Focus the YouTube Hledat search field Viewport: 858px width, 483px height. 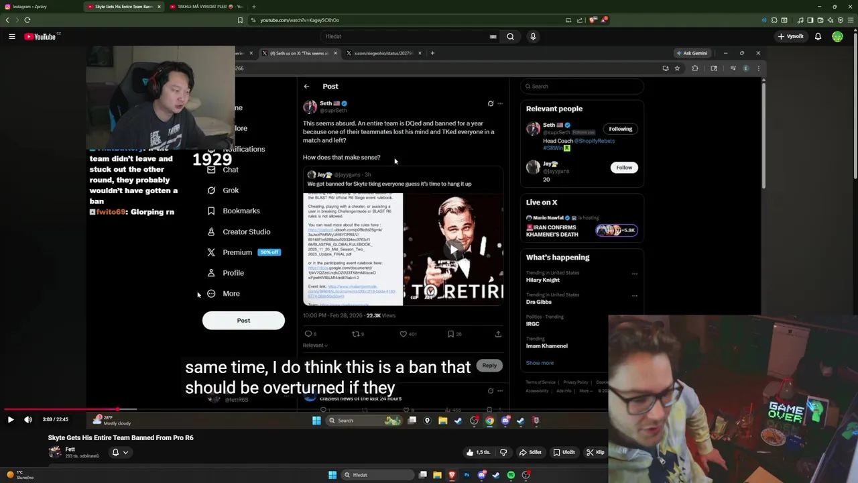409,36
